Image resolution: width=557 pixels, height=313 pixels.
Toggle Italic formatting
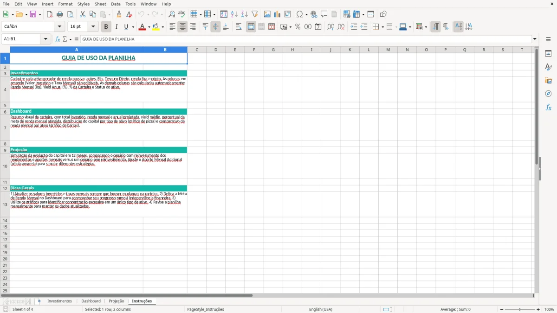click(x=117, y=27)
